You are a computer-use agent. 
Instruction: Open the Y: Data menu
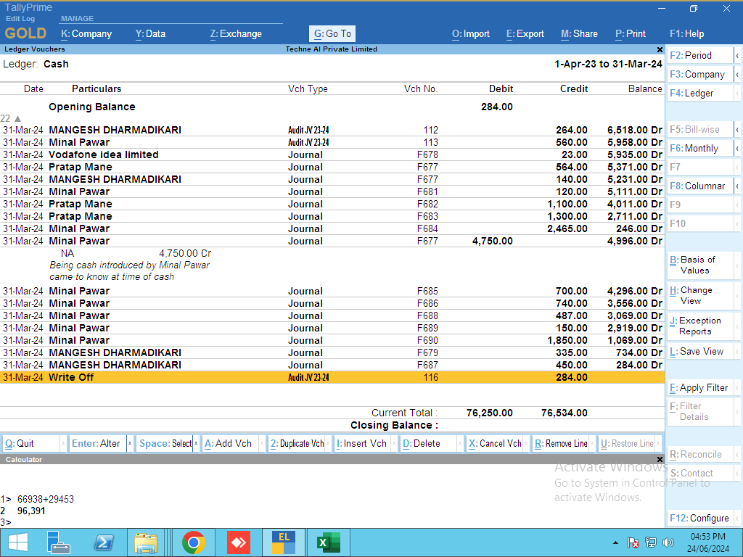click(x=150, y=33)
